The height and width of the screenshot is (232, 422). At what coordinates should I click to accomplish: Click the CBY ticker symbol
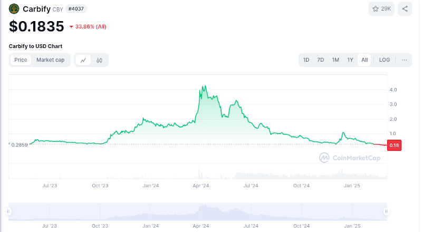[x=57, y=9]
